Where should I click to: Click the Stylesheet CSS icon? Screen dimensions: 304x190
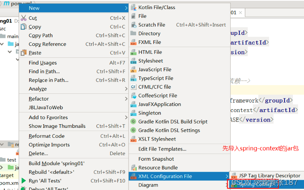pyautogui.click(x=133, y=61)
